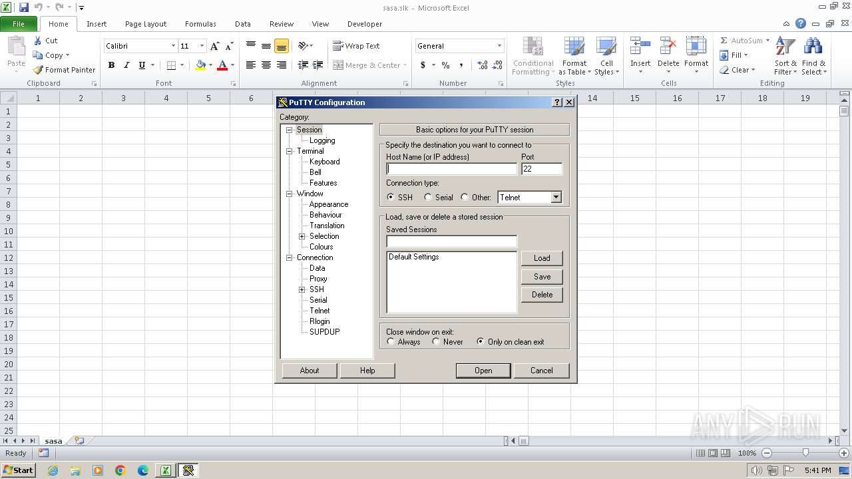Click the Sort & Filter icon
Image resolution: width=852 pixels, height=479 pixels.
point(786,47)
